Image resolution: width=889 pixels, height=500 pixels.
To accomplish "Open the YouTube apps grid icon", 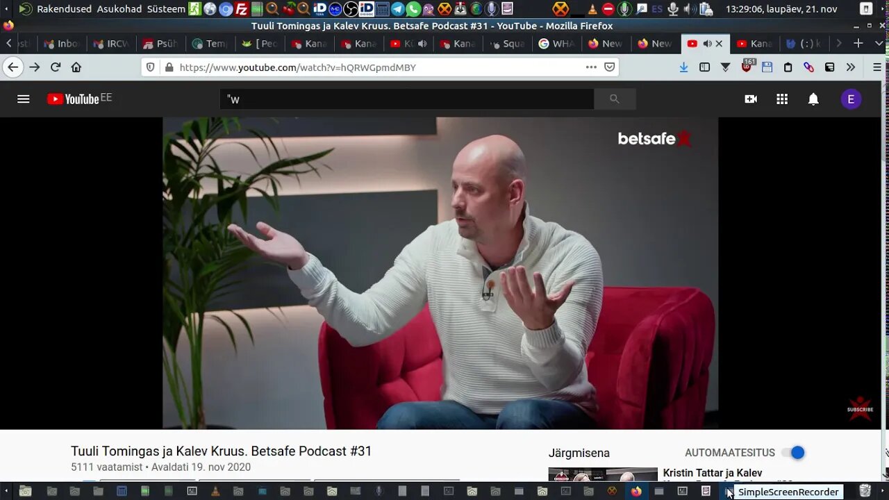I will pyautogui.click(x=782, y=99).
